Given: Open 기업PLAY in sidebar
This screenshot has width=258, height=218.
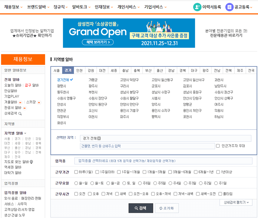Looking at the screenshot, I should (12, 96).
